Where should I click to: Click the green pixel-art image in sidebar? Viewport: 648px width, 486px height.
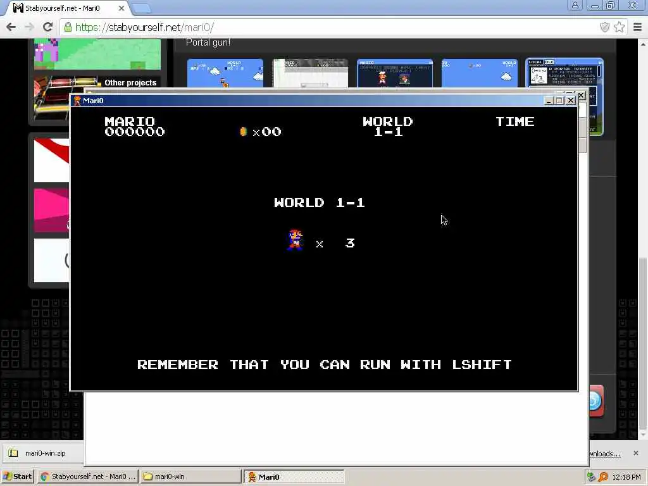(97, 54)
